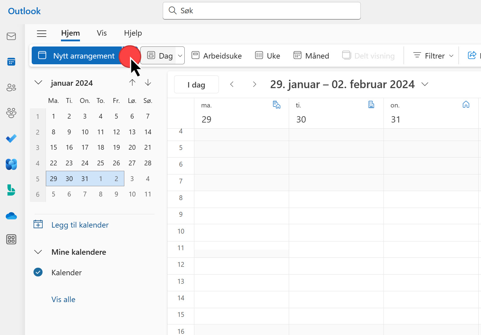Select 17 in the mini calendar
The image size is (481, 335).
pos(85,147)
